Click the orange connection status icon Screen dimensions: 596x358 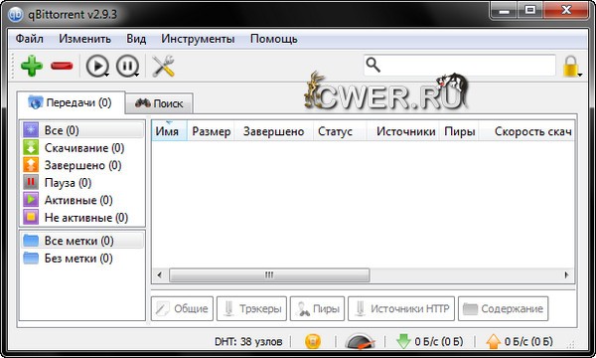pyautogui.click(x=313, y=341)
